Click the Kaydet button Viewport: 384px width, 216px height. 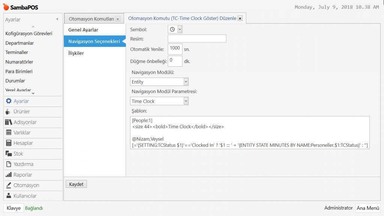coord(76,184)
